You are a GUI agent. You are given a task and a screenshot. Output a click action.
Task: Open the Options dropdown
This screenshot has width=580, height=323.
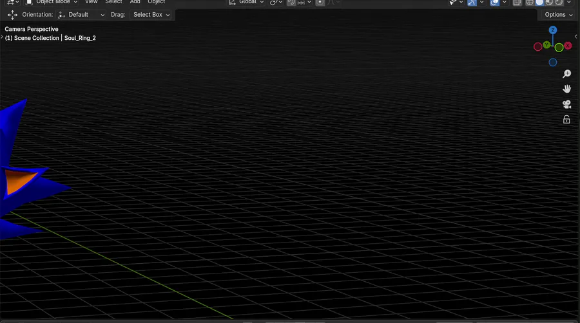pyautogui.click(x=558, y=15)
